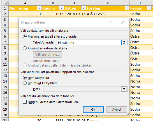Select column E header
The width and height of the screenshot is (153, 121).
point(141,3)
